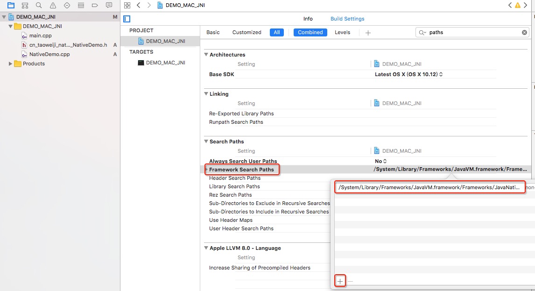Image resolution: width=535 pixels, height=291 pixels.
Task: Open the Base SDK dropdown
Action: [x=408, y=74]
